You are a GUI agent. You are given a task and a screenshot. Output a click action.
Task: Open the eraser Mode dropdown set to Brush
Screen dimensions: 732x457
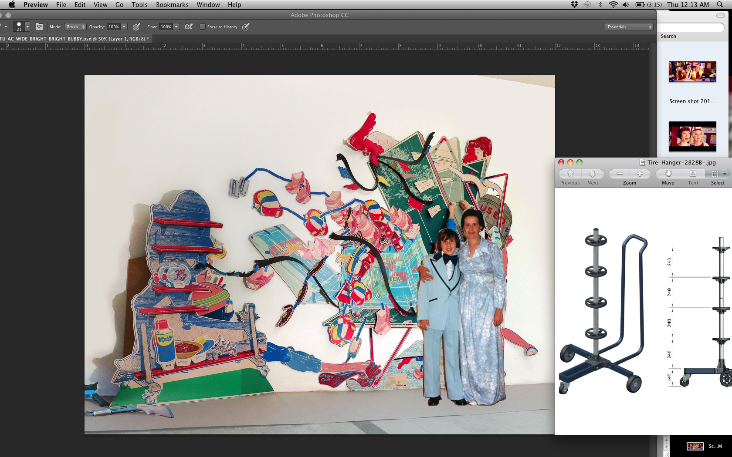75,27
